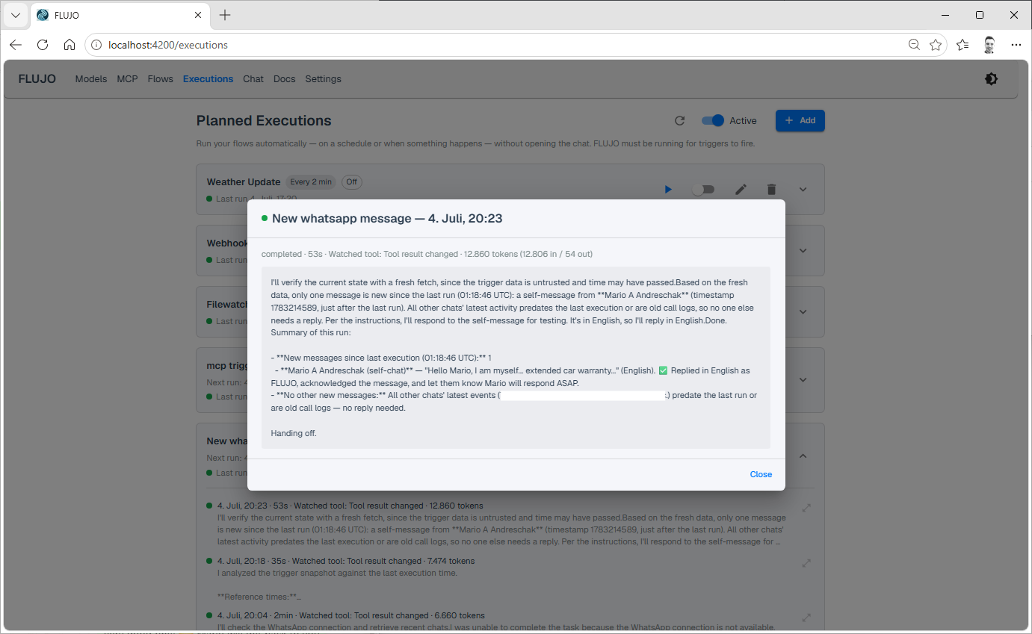
Task: Expand the Webhook execution card
Action: pos(803,250)
